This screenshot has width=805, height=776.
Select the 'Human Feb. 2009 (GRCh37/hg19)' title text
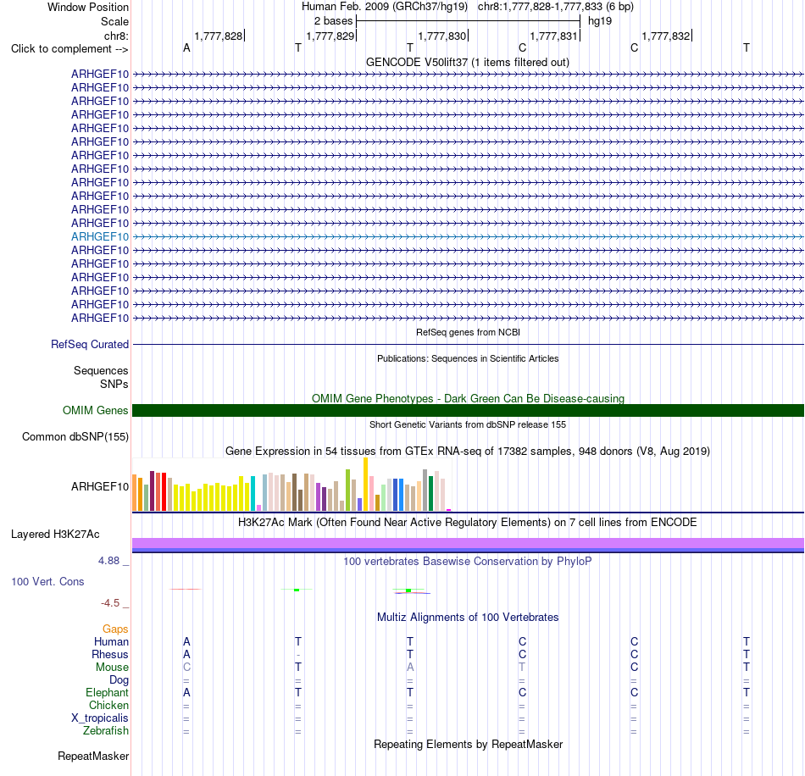coord(385,7)
